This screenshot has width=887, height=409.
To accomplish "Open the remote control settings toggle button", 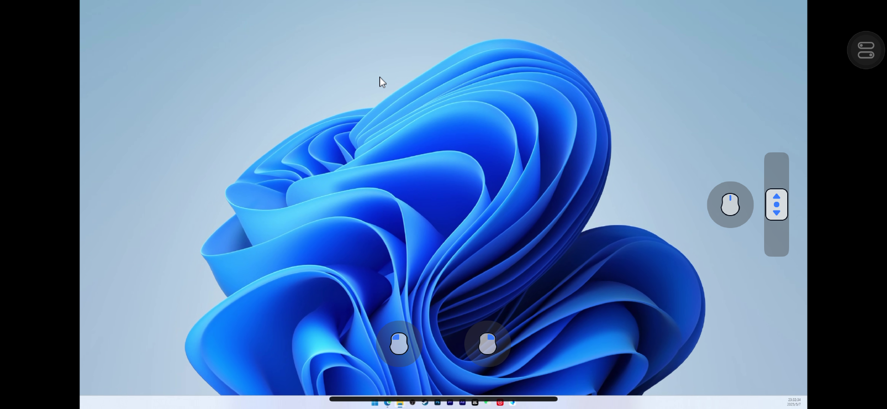I will [x=866, y=50].
